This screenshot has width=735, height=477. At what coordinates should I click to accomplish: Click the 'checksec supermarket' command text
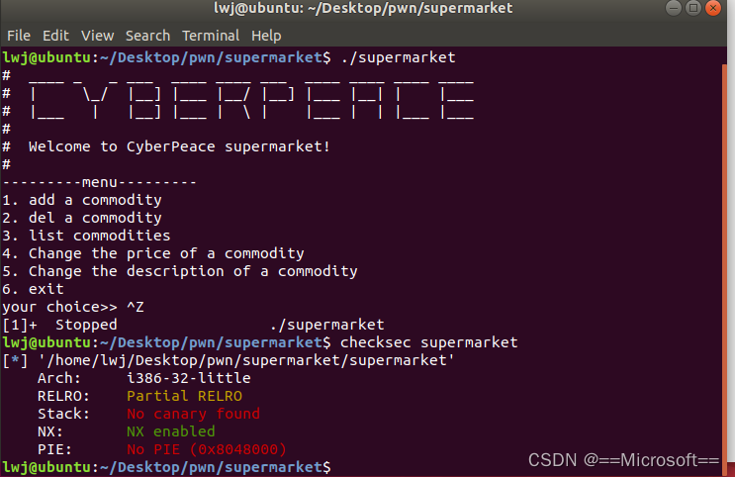click(x=429, y=342)
